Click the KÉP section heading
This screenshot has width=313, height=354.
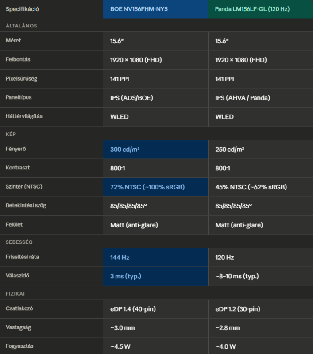point(11,134)
